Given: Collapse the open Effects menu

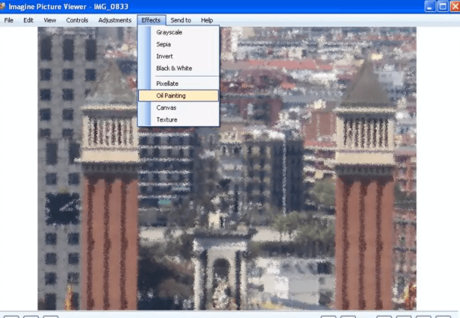Looking at the screenshot, I should 151,20.
